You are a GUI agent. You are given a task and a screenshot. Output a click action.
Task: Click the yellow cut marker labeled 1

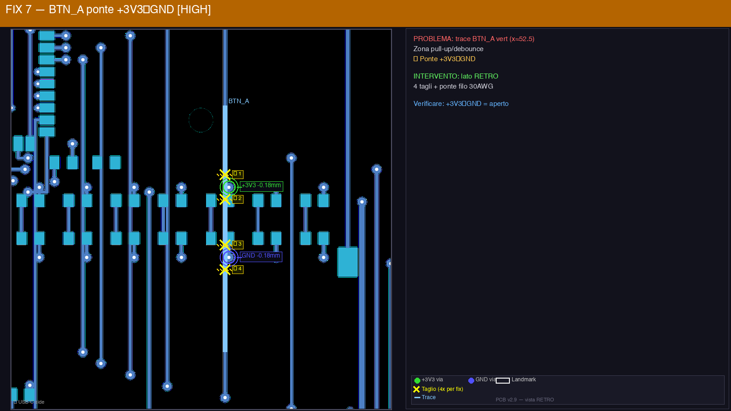[x=225, y=174]
